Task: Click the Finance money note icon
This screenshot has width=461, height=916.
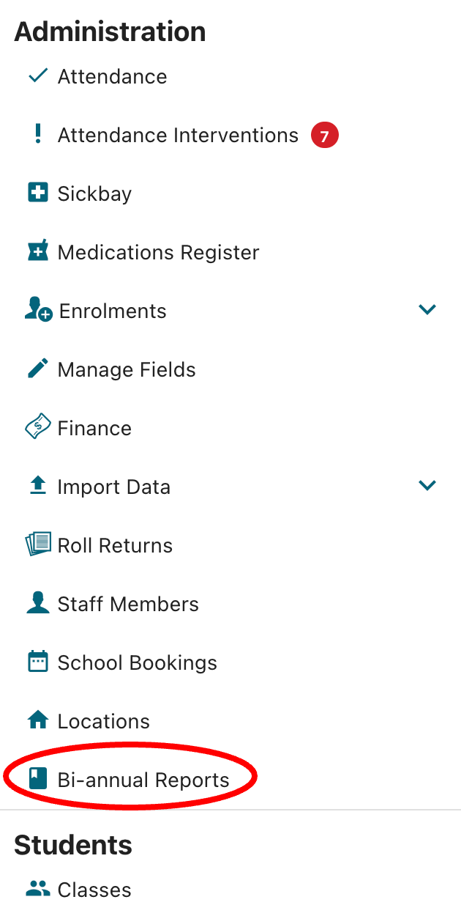Action: (x=37, y=427)
